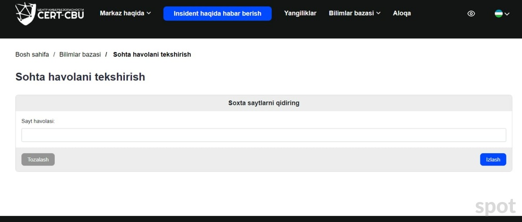Click the Tozalash button
The width and height of the screenshot is (522, 222).
(x=38, y=159)
